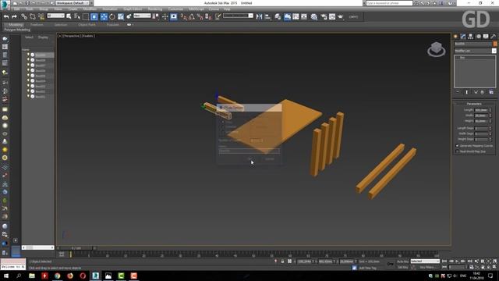Click the Display button in scene explorer
Viewport: 499px width, 281px height.
tap(43, 37)
